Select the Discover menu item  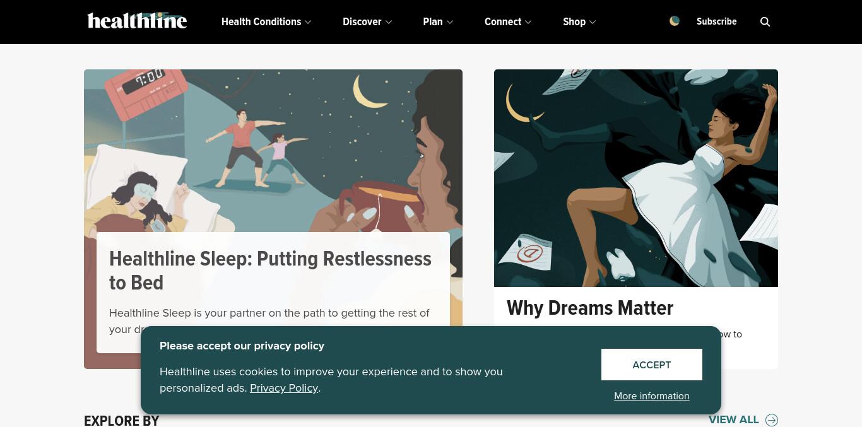362,21
